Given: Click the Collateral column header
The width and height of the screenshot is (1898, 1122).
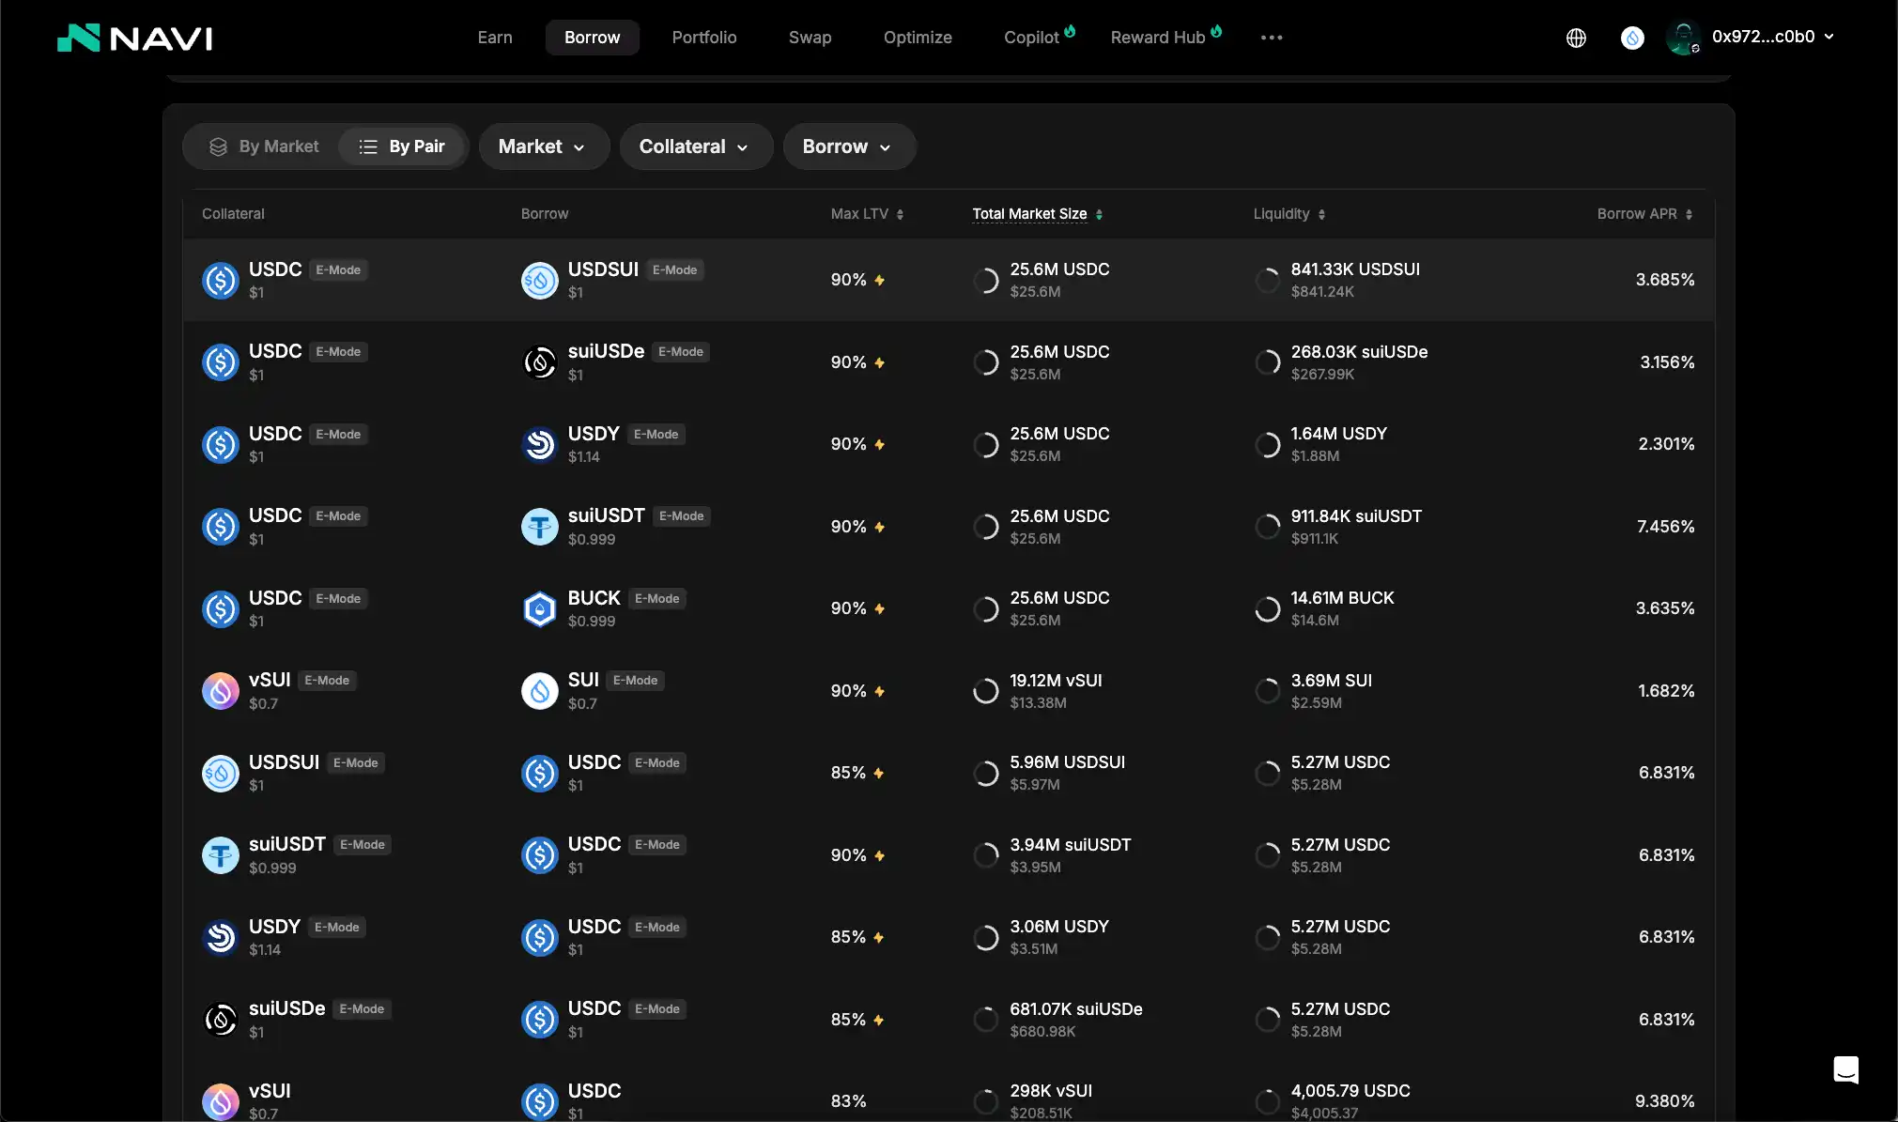Looking at the screenshot, I should [233, 214].
